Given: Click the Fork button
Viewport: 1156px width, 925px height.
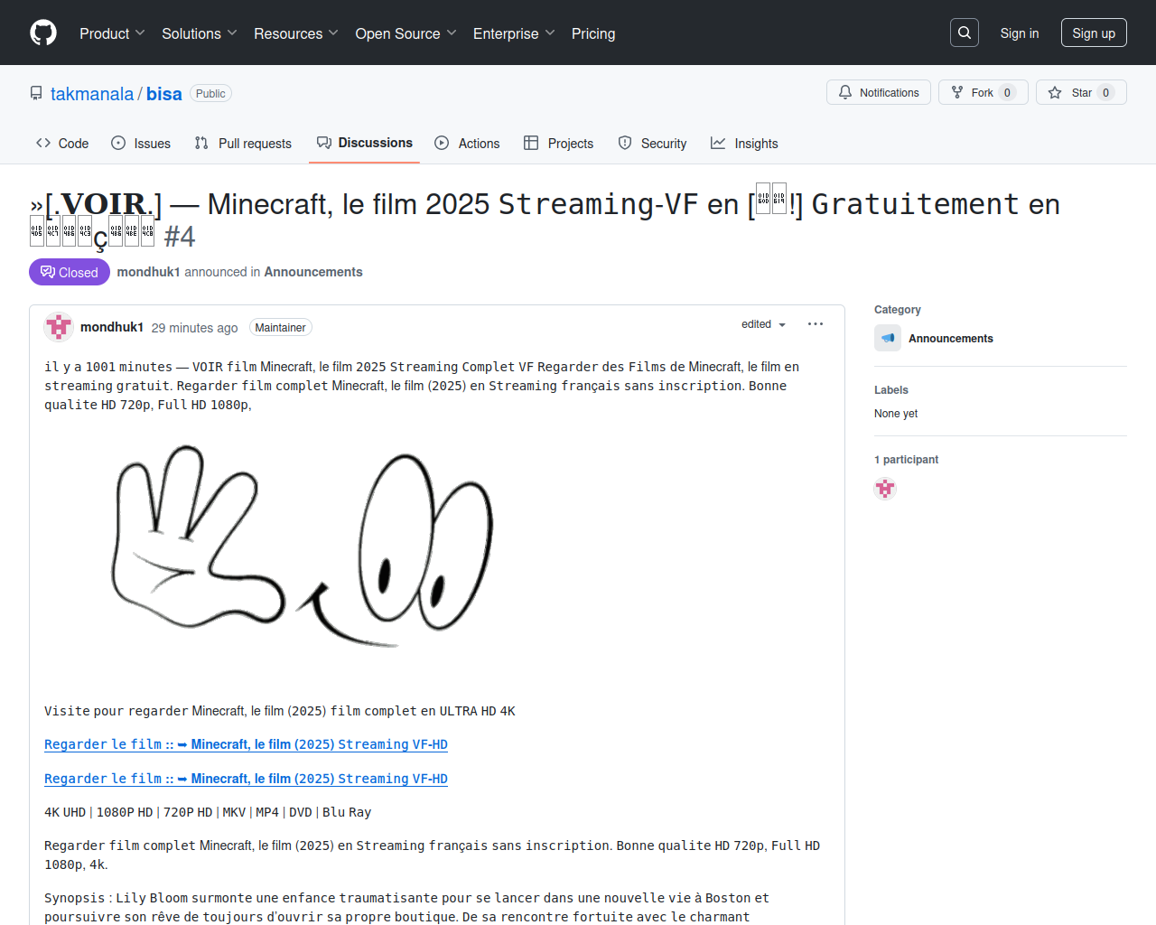Looking at the screenshot, I should pos(984,92).
